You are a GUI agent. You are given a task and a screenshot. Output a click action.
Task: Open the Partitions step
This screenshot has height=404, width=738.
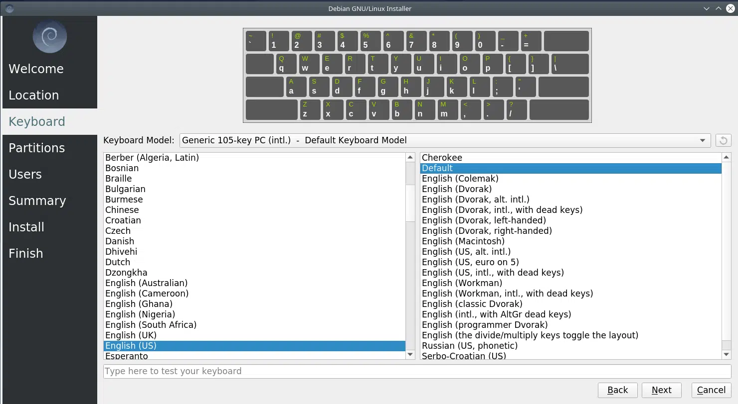(x=50, y=148)
